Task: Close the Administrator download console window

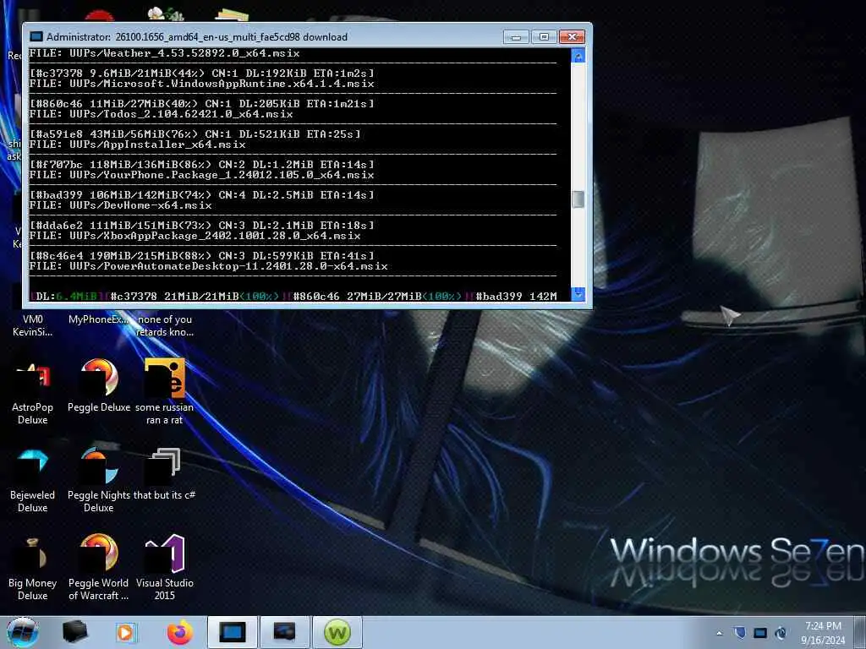Action: [x=573, y=37]
